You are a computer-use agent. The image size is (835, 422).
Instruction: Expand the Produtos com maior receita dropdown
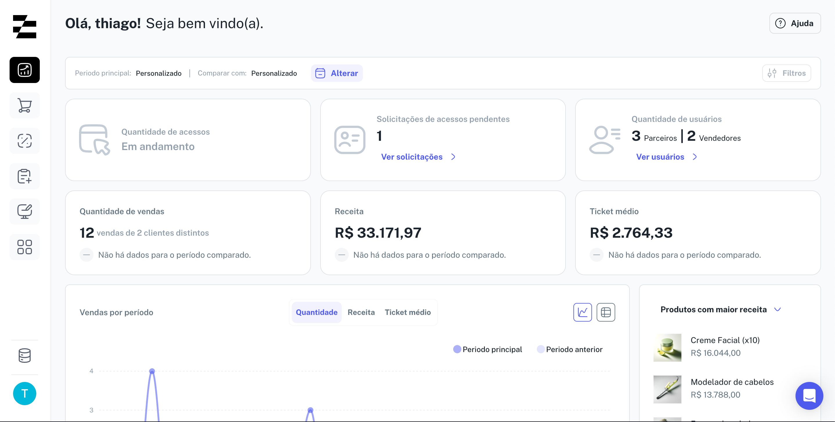(778, 309)
